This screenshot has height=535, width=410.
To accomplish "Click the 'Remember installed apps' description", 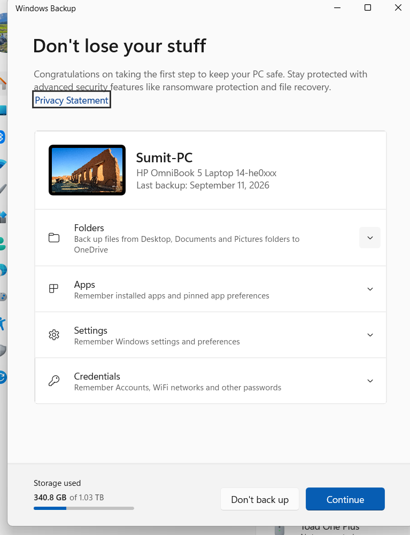I will click(x=172, y=295).
